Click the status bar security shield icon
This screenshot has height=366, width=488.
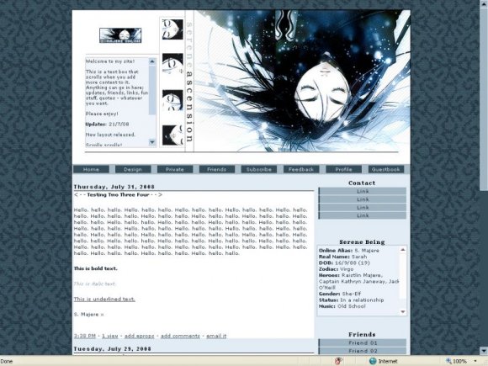[x=338, y=361]
